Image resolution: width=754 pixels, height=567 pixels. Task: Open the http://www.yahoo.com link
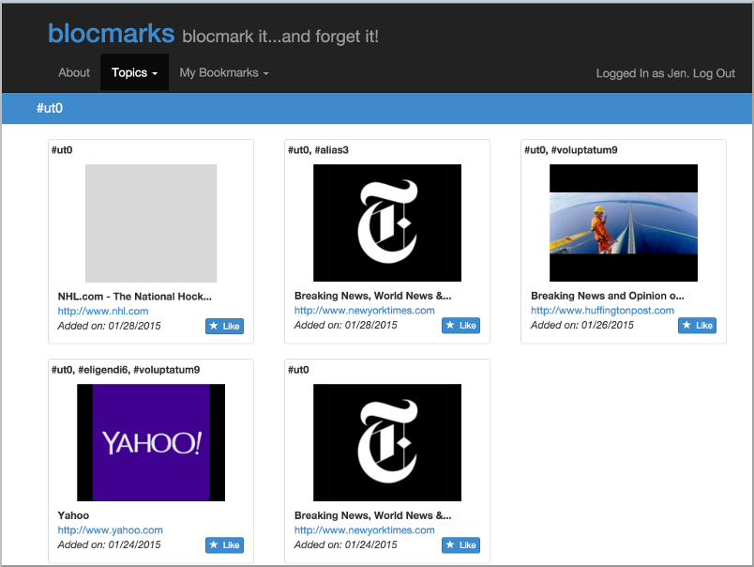(110, 530)
